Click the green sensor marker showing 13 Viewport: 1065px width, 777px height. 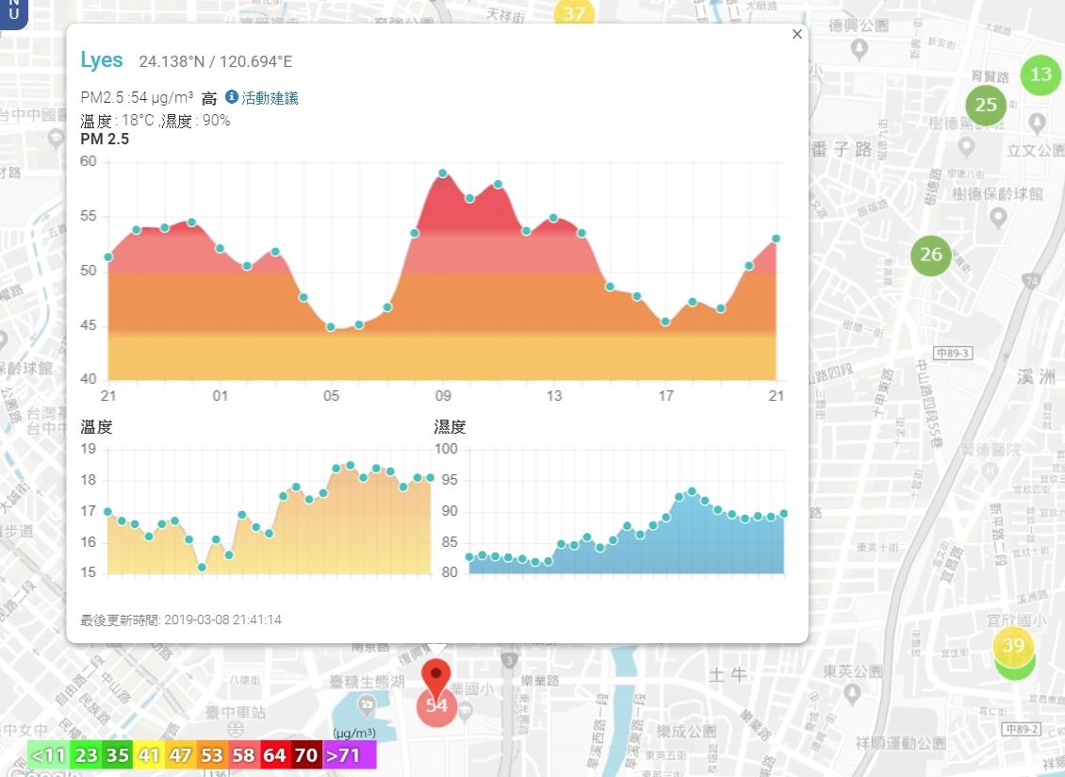point(1040,74)
